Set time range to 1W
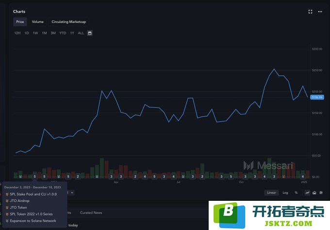 click(x=35, y=33)
